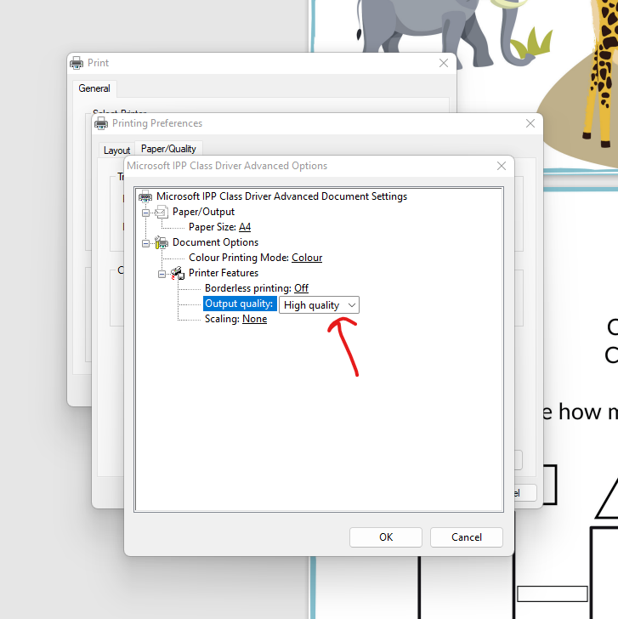Viewport: 618px width, 619px height.
Task: Collapse the Document Options tree node
Action: coord(145,243)
